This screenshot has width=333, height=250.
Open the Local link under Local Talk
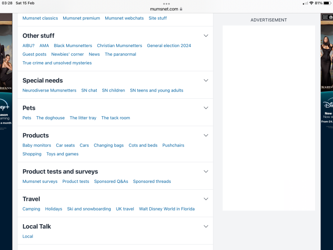27,237
